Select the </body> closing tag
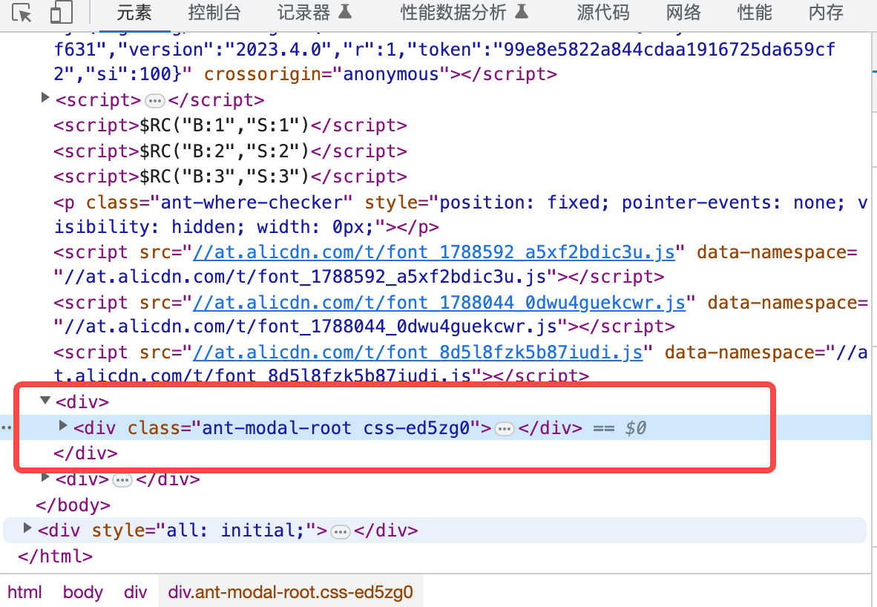 [73, 505]
